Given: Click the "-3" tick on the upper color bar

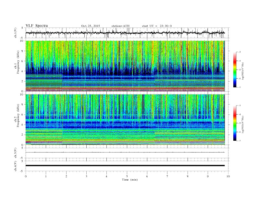Looking at the screenshot, I should pos(239,52).
